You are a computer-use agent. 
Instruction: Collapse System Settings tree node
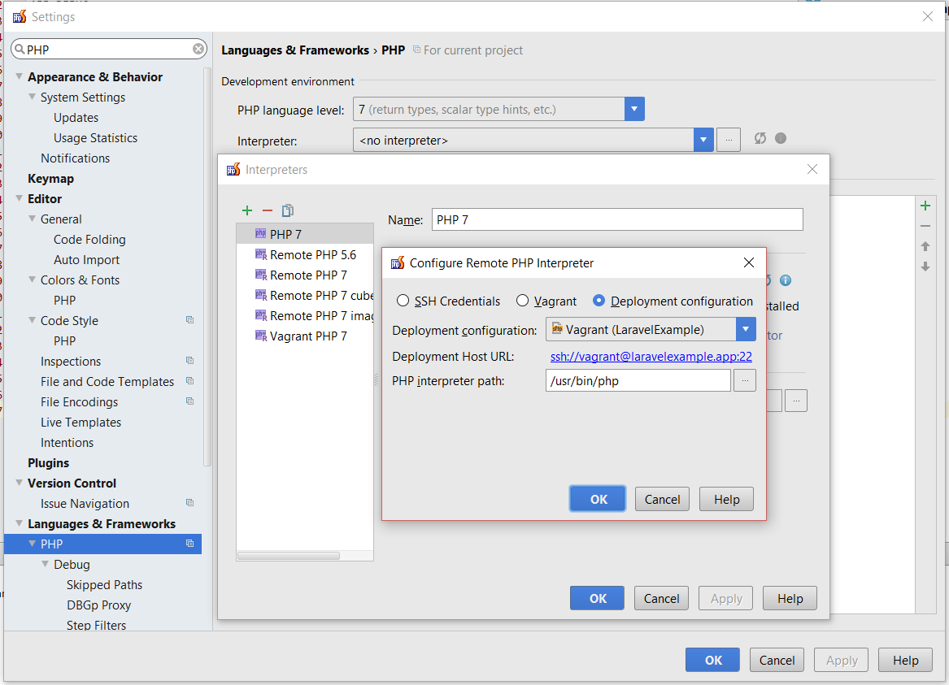pos(32,97)
